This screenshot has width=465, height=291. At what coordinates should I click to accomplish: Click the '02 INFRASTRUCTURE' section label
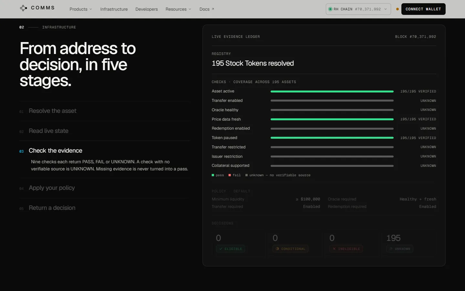[48, 27]
